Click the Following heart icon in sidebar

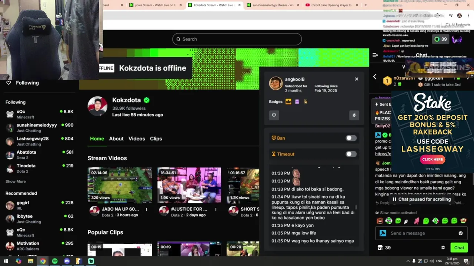(9, 83)
